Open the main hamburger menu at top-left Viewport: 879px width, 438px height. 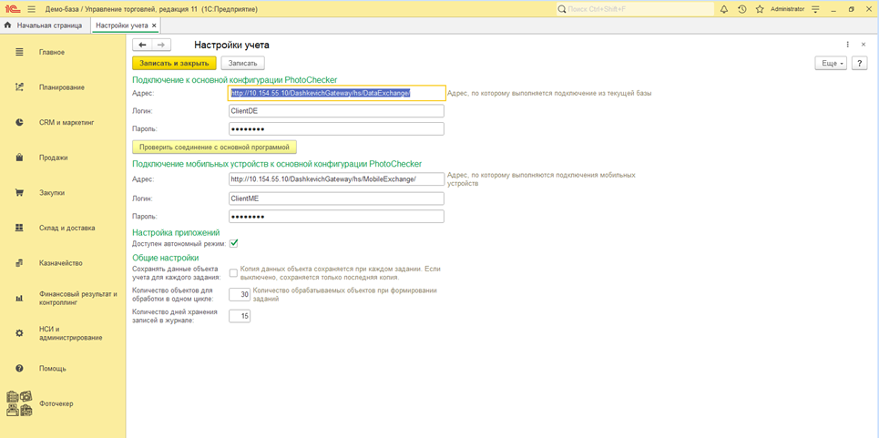click(31, 9)
